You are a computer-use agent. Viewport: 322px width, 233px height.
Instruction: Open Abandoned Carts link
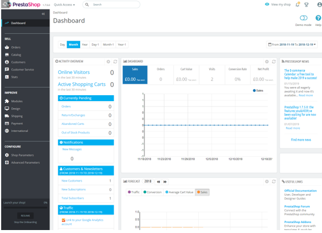pyautogui.click(x=73, y=124)
